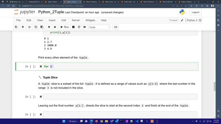Show hidden system tray icons chevron
The width and height of the screenshot is (221, 124).
193,121
